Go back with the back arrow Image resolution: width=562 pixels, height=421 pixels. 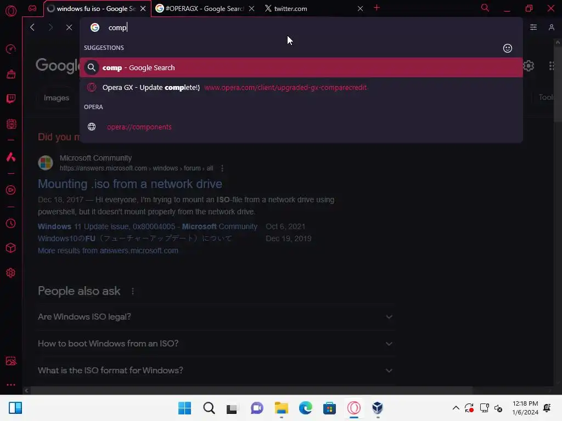click(x=32, y=27)
